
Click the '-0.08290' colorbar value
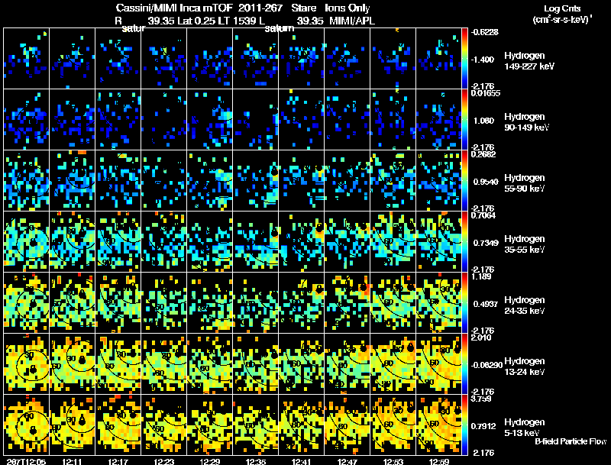click(487, 365)
